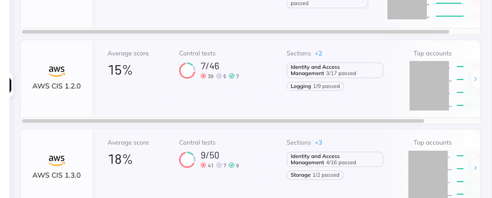The height and width of the screenshot is (198, 492).
Task: Click the AWS logo on AWS CIS 1.2.0 card
Action: click(x=57, y=71)
